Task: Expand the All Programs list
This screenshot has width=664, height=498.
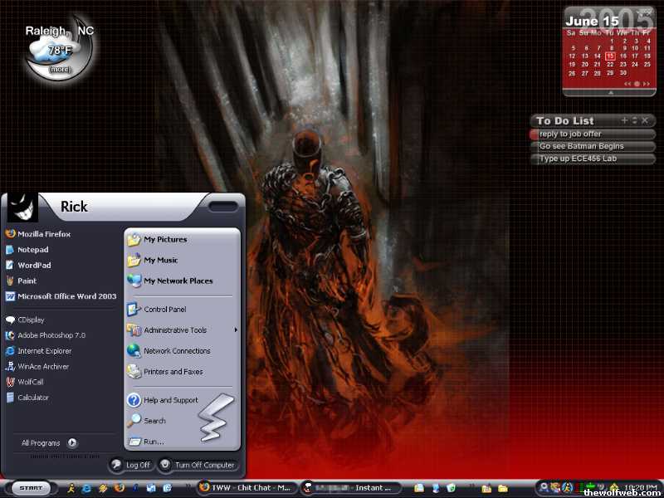Action: [48, 443]
